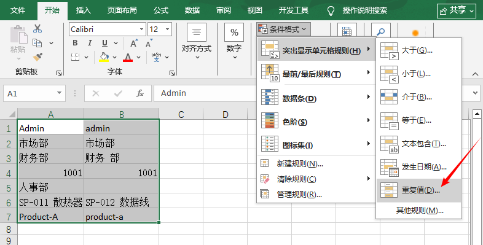The image size is (483, 245).
Task: Switch to the Insert (插入) tab
Action: pyautogui.click(x=84, y=10)
